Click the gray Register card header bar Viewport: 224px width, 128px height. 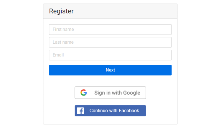124,11
